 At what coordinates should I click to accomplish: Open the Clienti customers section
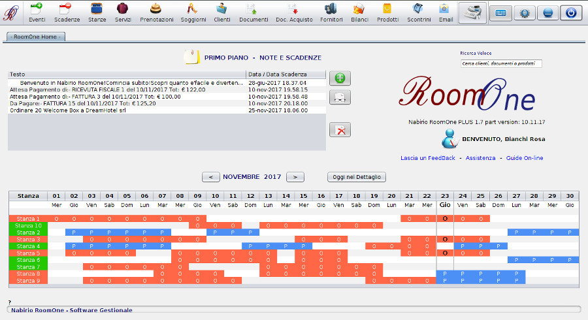point(222,13)
